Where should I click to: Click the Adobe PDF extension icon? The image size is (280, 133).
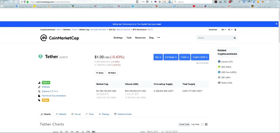[x=216, y=2]
